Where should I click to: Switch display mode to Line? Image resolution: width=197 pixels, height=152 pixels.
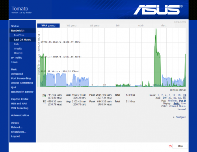point(184,104)
